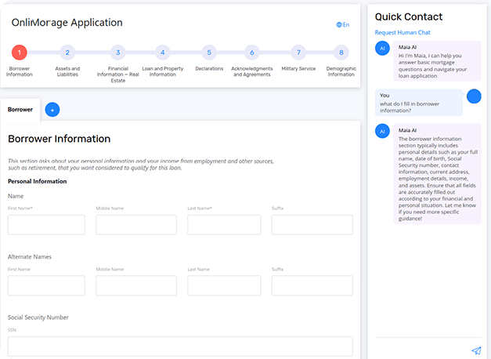The image size is (491, 359).
Task: Click the chat message input area
Action: [423, 350]
